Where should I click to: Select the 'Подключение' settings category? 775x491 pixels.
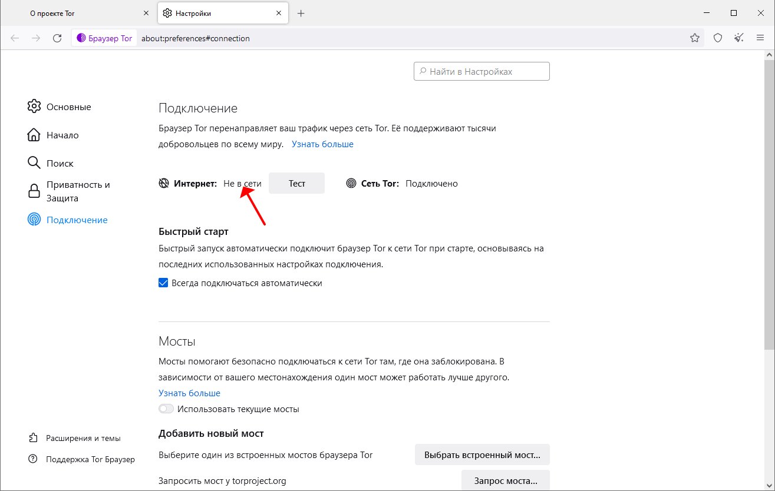tap(67, 220)
